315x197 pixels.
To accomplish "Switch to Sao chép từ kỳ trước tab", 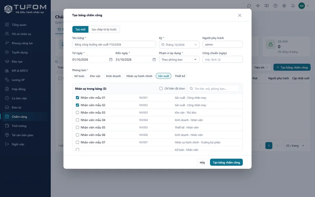I will [x=104, y=29].
